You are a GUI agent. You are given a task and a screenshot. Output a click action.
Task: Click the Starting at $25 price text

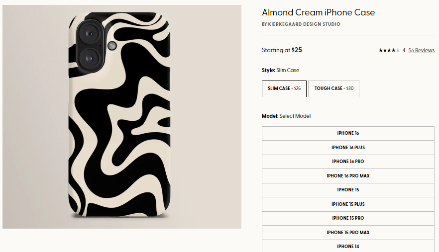tap(282, 50)
